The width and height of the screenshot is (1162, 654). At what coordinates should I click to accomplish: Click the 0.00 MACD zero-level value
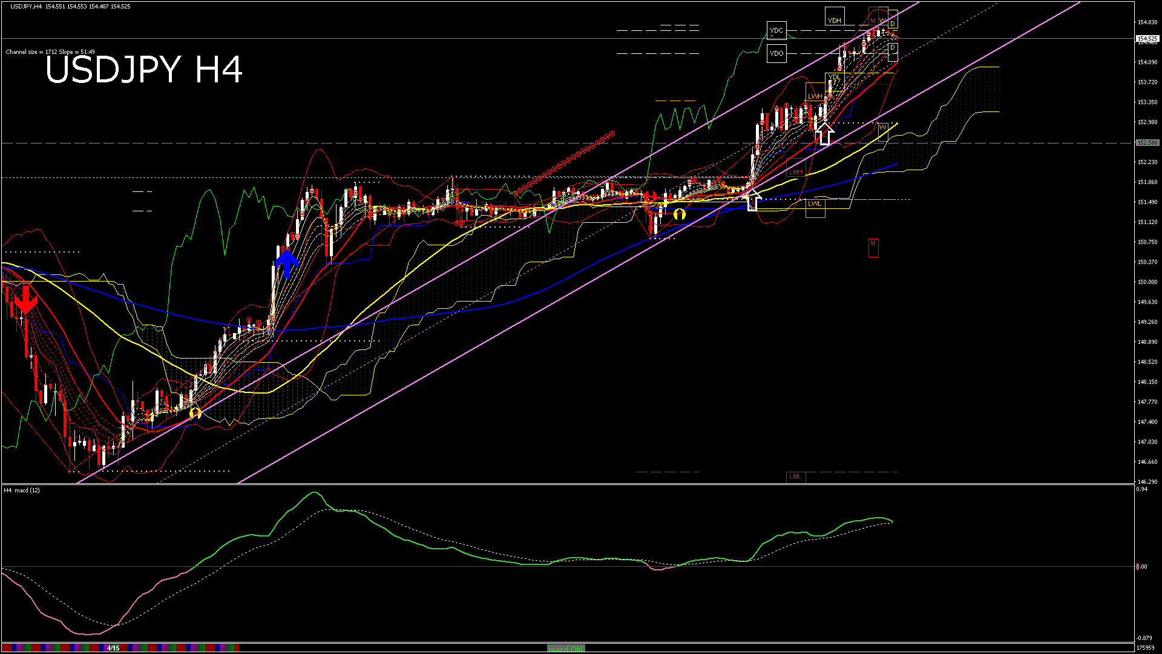coord(1142,567)
